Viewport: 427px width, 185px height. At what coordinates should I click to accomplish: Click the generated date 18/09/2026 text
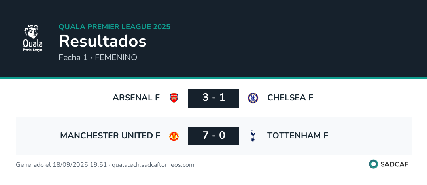point(71,165)
